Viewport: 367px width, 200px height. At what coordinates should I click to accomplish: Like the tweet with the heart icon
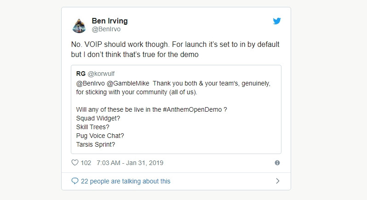coord(75,163)
